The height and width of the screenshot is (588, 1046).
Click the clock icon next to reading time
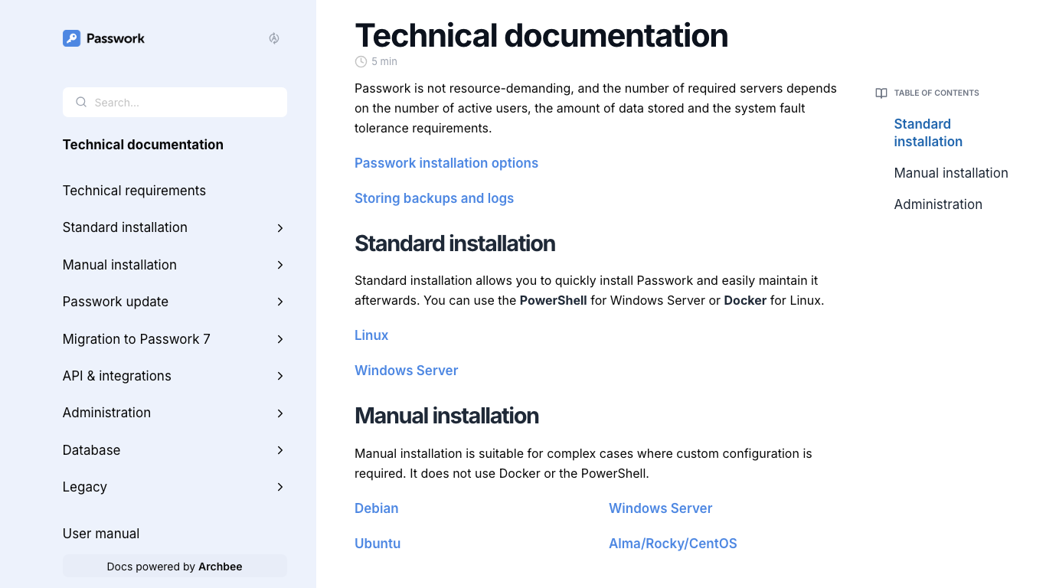click(360, 61)
